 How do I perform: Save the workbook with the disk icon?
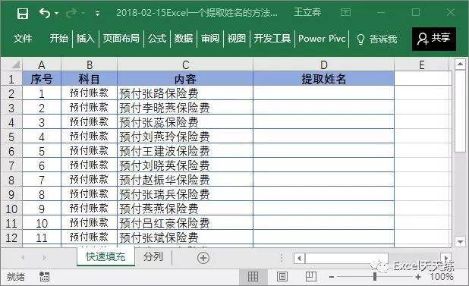[x=23, y=14]
